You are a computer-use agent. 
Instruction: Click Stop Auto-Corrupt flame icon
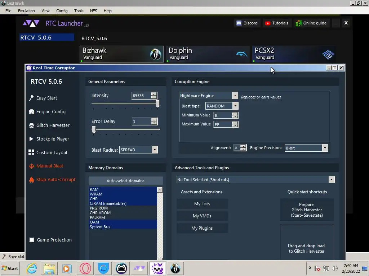point(31,180)
